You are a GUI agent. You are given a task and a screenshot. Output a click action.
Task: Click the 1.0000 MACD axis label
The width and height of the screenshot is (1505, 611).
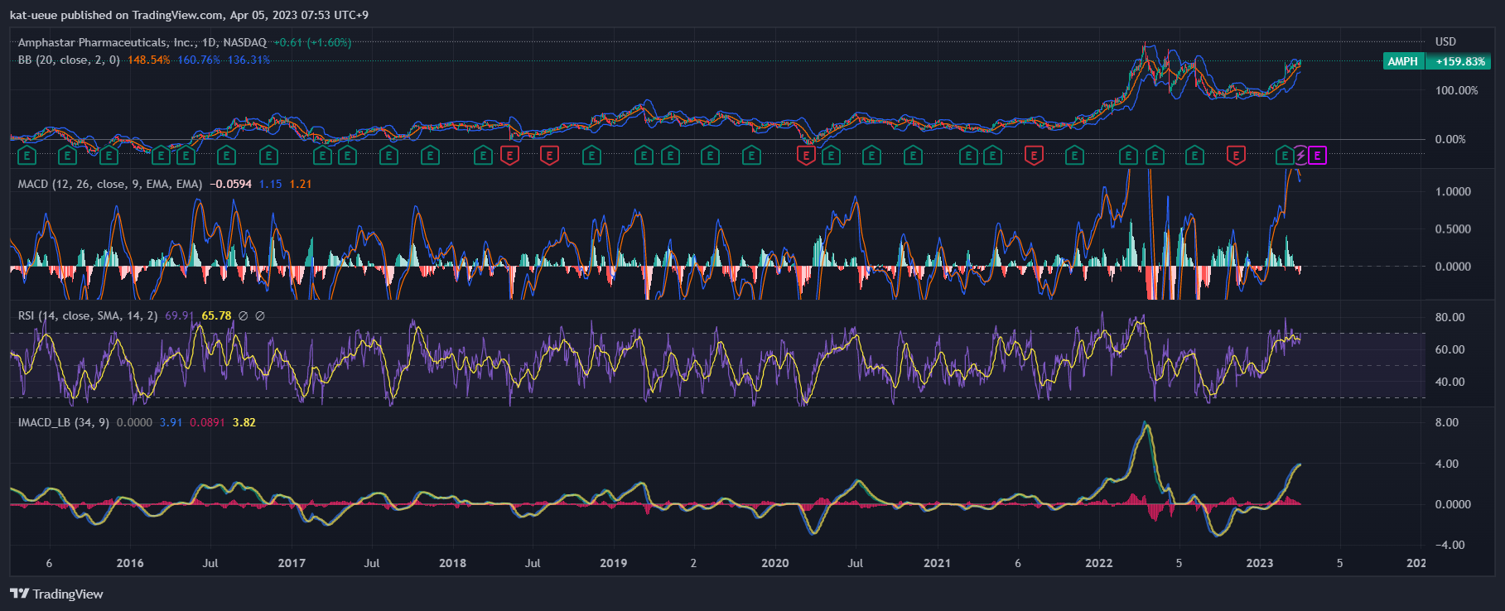pyautogui.click(x=1454, y=191)
